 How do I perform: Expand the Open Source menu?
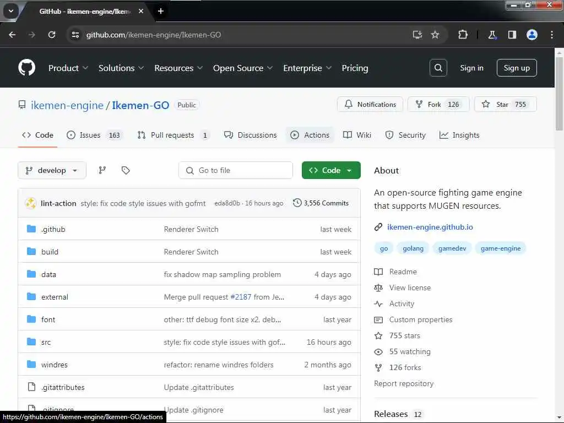243,68
